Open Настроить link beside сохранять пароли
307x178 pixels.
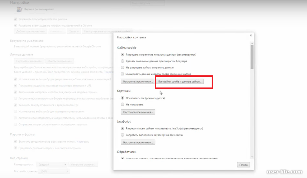click(x=74, y=148)
